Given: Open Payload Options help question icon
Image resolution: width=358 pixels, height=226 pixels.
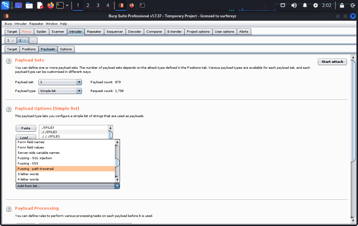Looking at the screenshot, I should coord(9,109).
